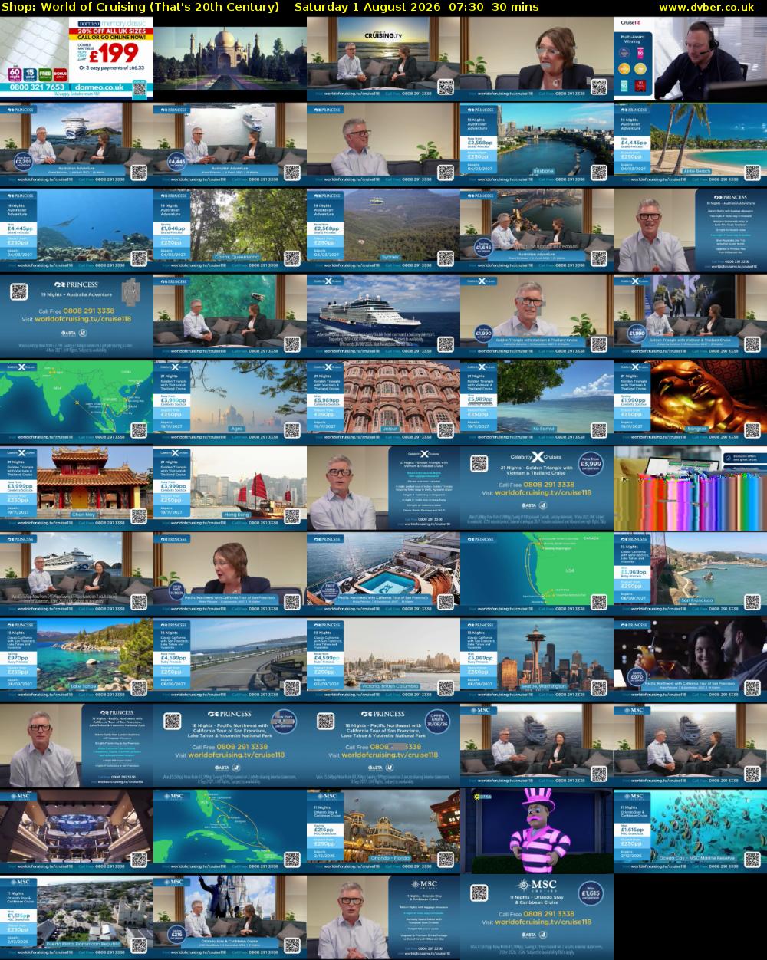The height and width of the screenshot is (960, 767).
Task: Select the Seattle Space Needle thumbnail
Action: coord(537,659)
